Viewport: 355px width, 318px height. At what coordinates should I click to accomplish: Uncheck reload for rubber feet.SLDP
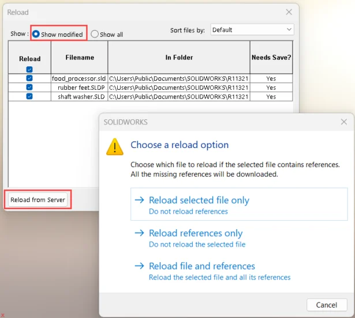[29, 87]
